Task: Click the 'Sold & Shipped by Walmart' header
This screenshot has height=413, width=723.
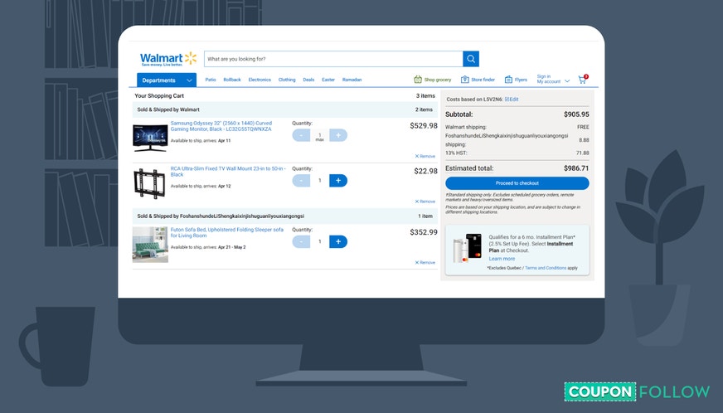Action: [168, 109]
